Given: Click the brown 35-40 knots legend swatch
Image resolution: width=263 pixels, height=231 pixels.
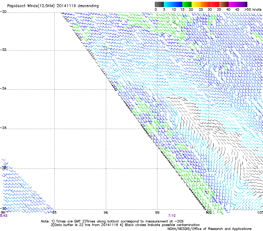Looking at the screenshot, I should tap(224, 4).
